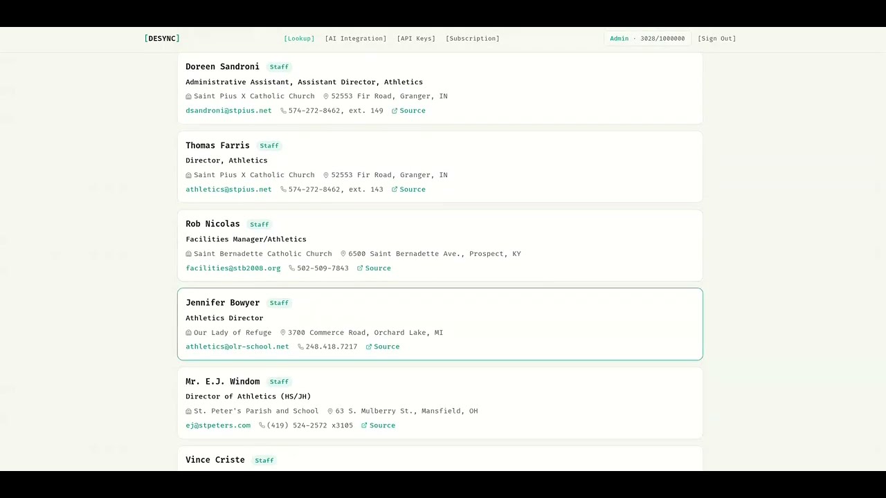Click external-link icon in Jennifer Bowyer's card
The height and width of the screenshot is (498, 886).
coord(369,347)
